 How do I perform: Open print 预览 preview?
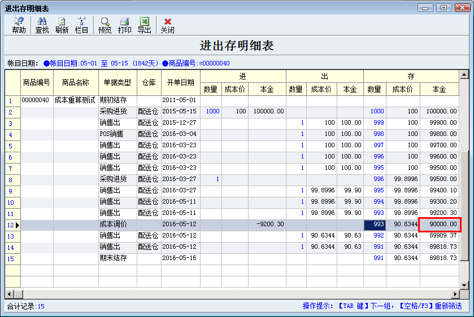105,25
